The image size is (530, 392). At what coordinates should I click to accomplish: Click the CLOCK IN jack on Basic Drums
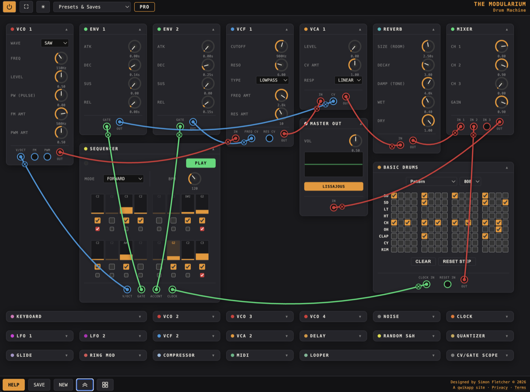pos(426,285)
